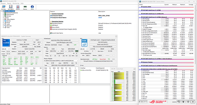This screenshot has width=197, height=105.
Task: Open sensor settings gear icon
Action: (x=188, y=102)
